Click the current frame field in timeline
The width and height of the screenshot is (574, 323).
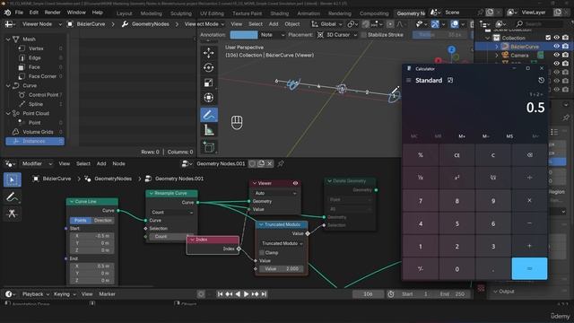coord(369,294)
